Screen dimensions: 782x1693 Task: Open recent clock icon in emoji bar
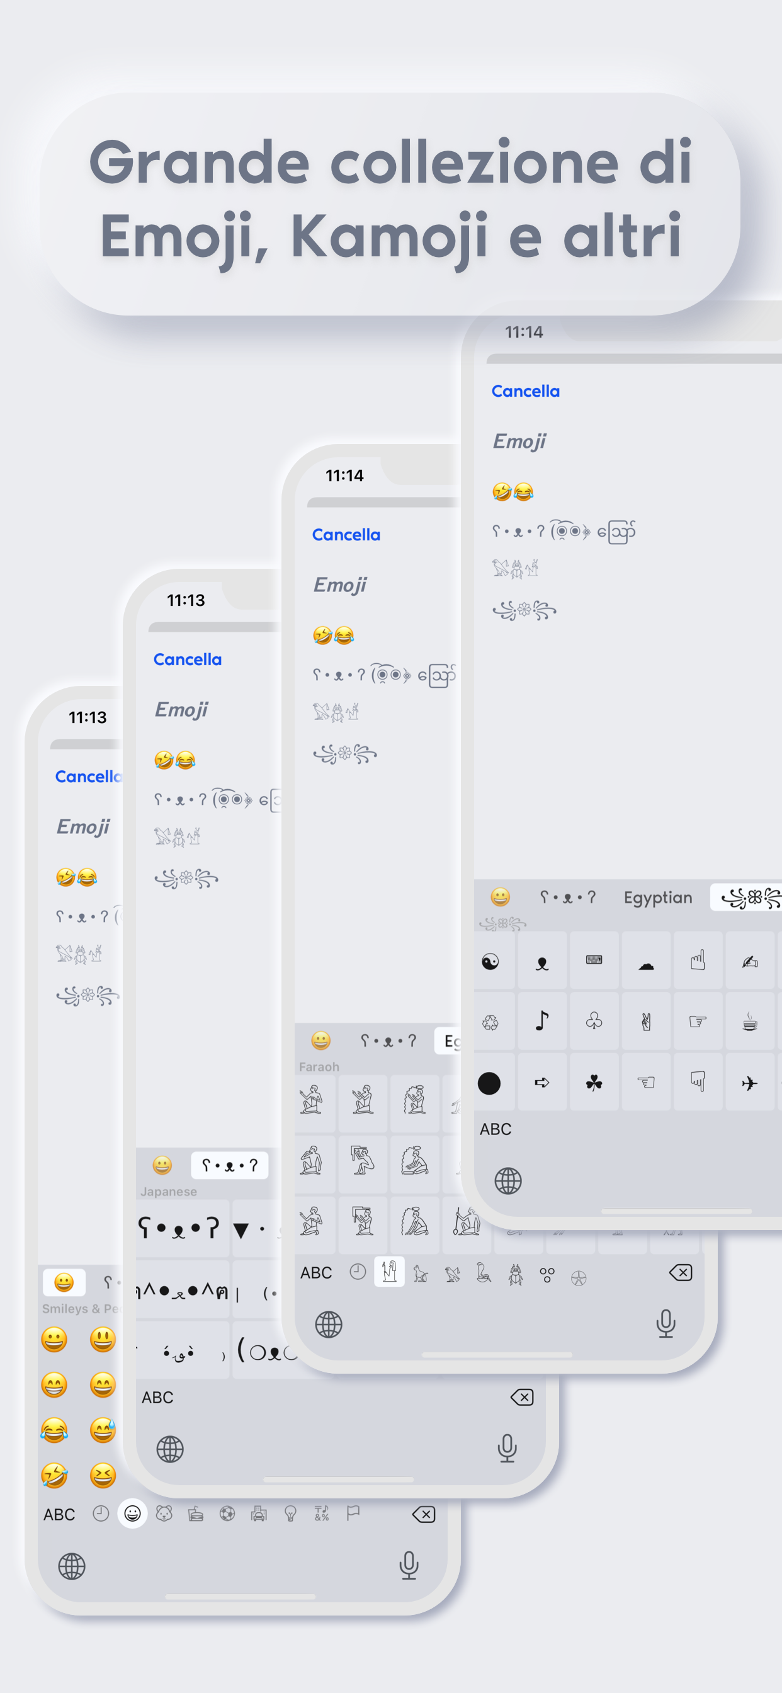[x=101, y=1513]
